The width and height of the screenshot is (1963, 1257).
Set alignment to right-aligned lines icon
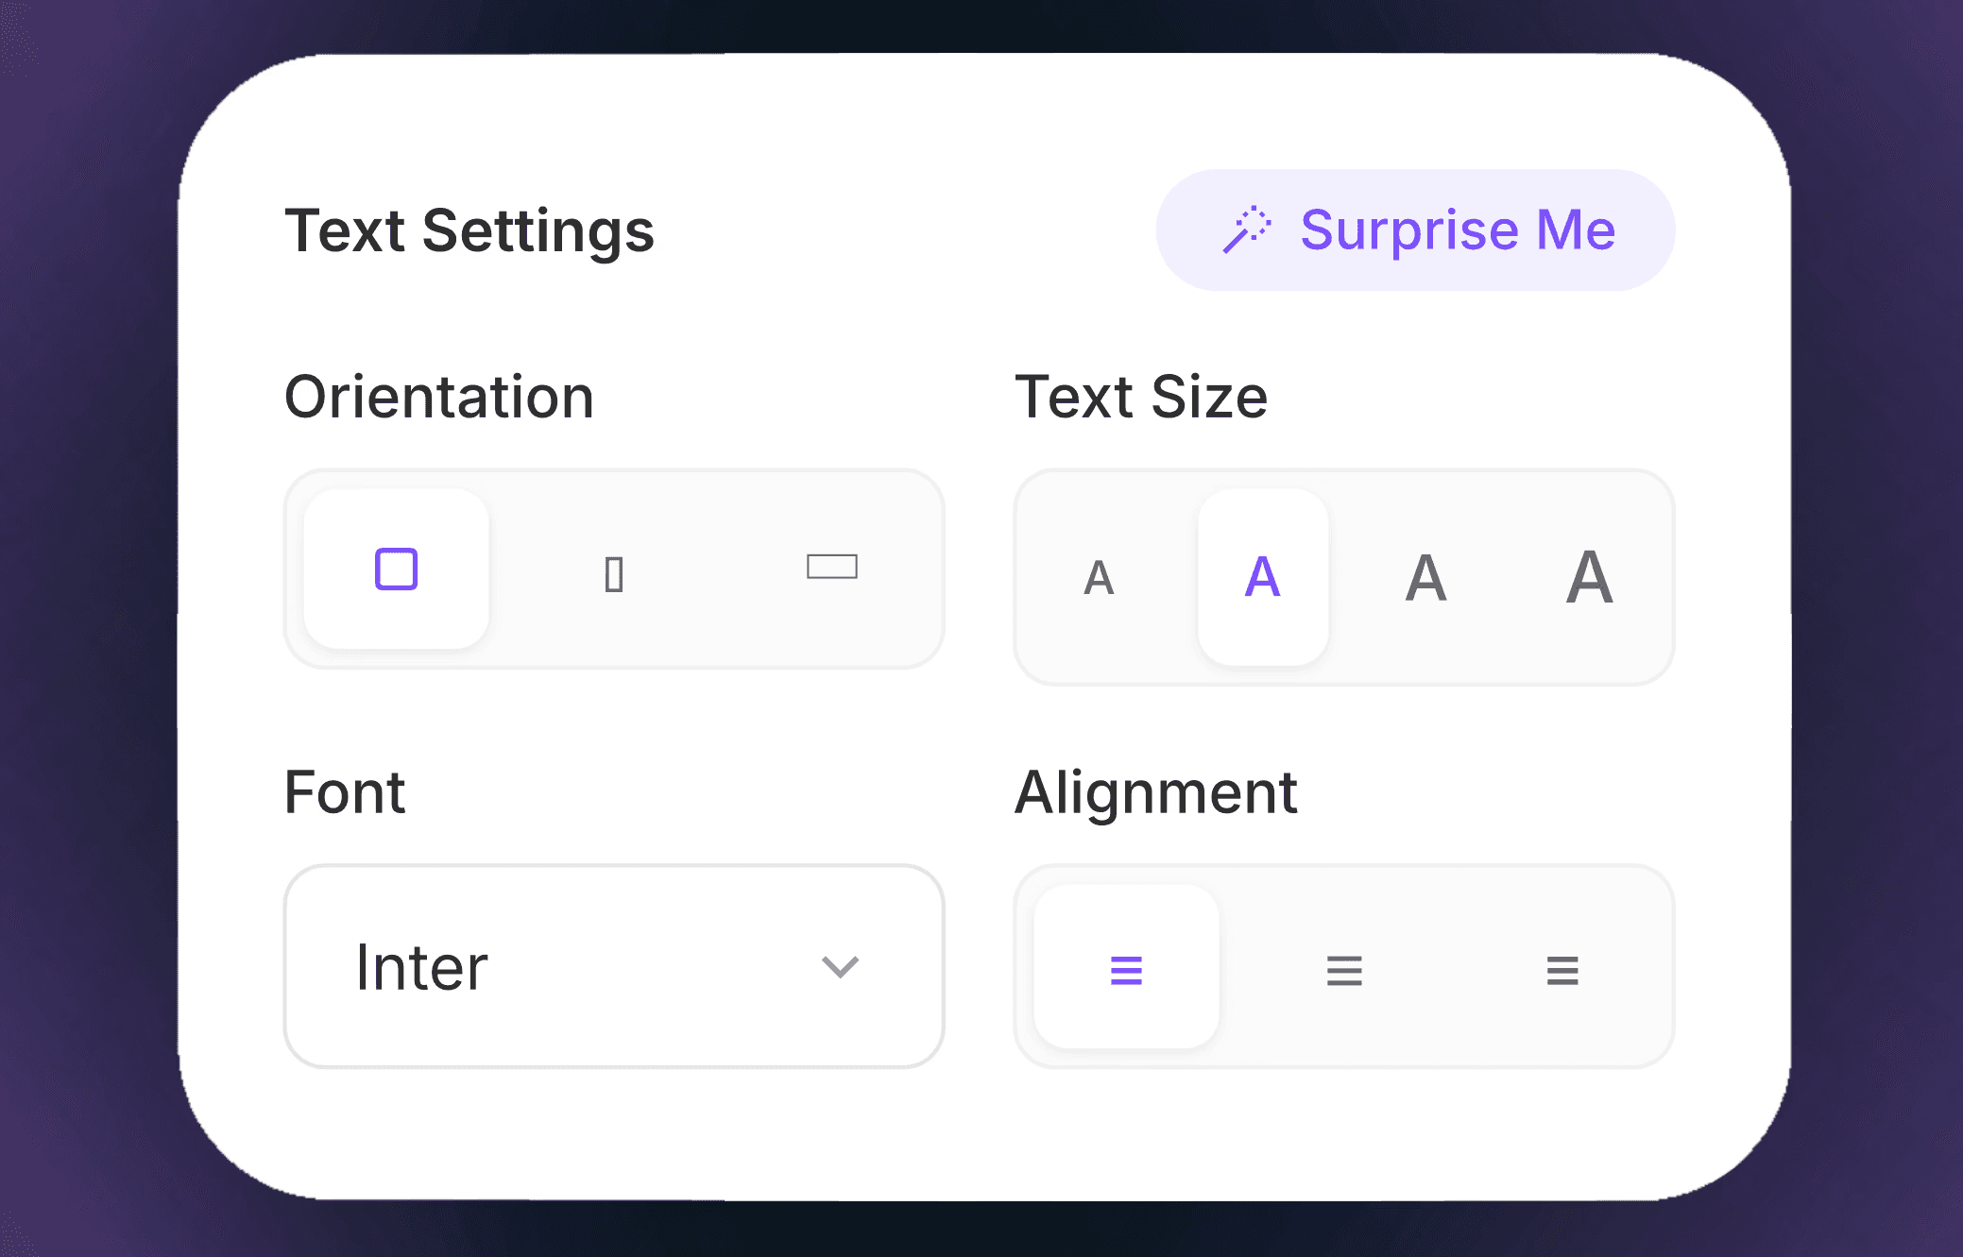point(1562,970)
